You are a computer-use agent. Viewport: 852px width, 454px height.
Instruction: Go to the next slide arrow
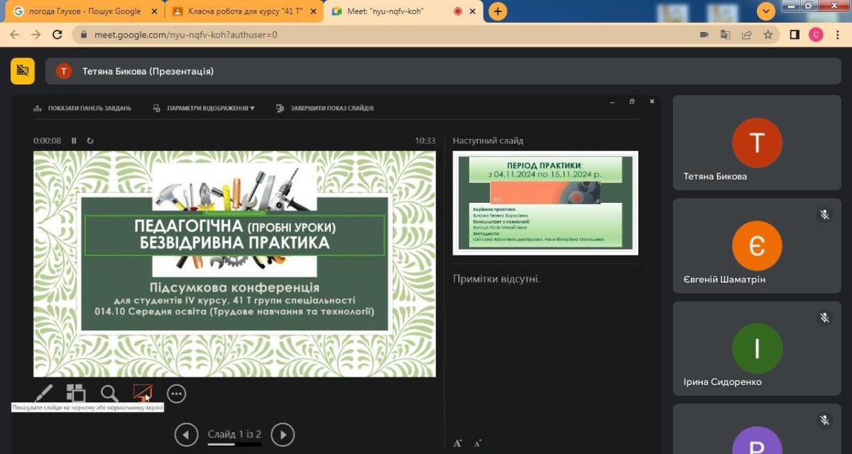coord(282,434)
